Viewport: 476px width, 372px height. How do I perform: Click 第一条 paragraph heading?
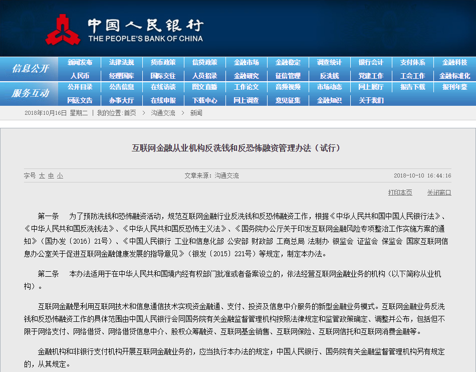48,216
